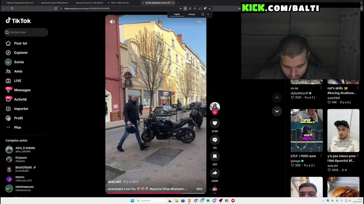Open the y'a pas mieux pour l'été thumbnail
Screen dimensions: 364x204
[343, 131]
